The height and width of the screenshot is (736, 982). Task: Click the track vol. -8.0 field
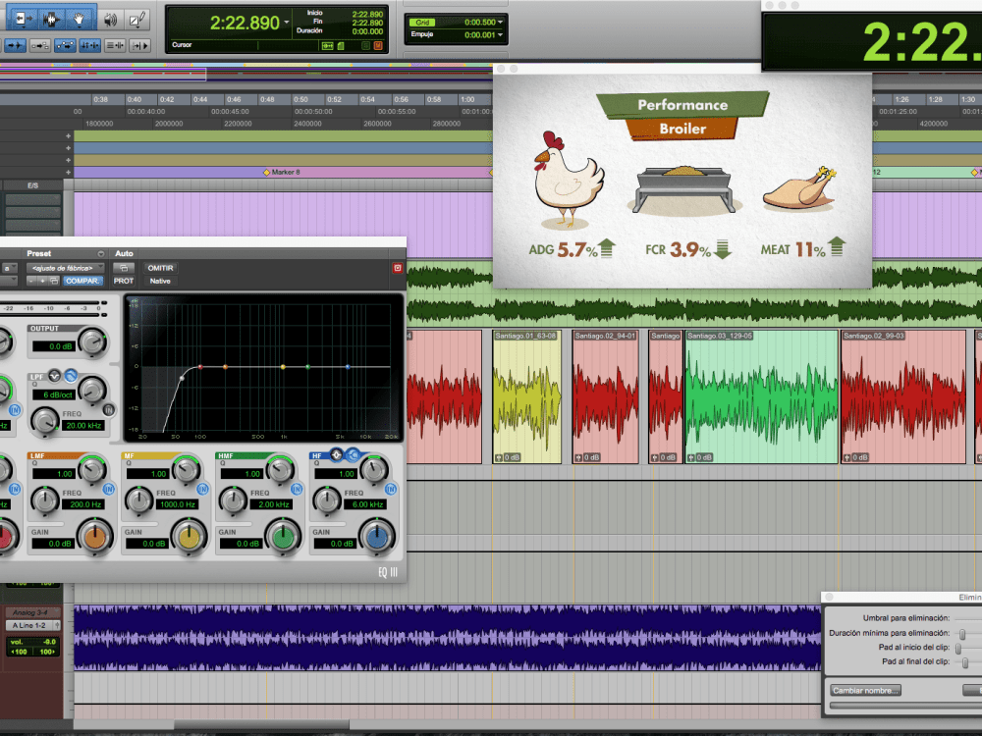pyautogui.click(x=33, y=642)
